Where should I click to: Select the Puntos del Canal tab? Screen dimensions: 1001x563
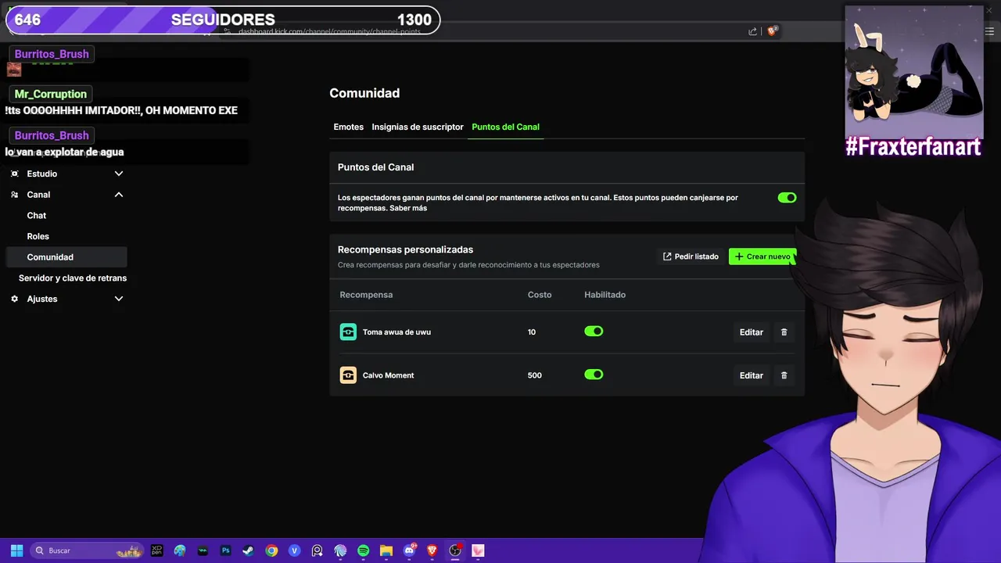tap(505, 127)
